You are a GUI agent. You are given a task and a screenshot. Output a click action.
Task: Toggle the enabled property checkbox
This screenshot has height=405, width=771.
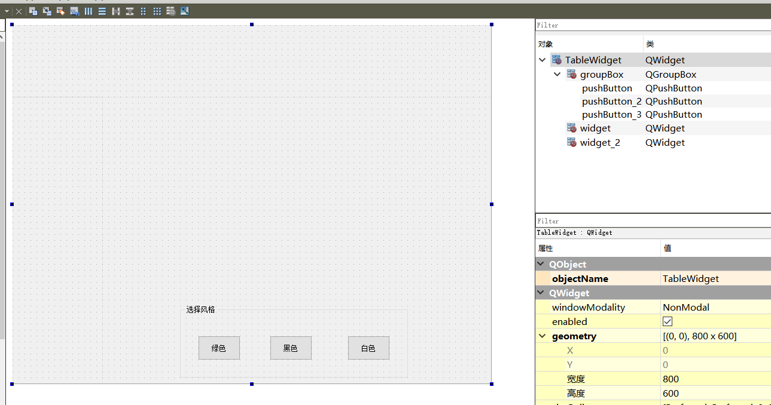[x=668, y=321]
